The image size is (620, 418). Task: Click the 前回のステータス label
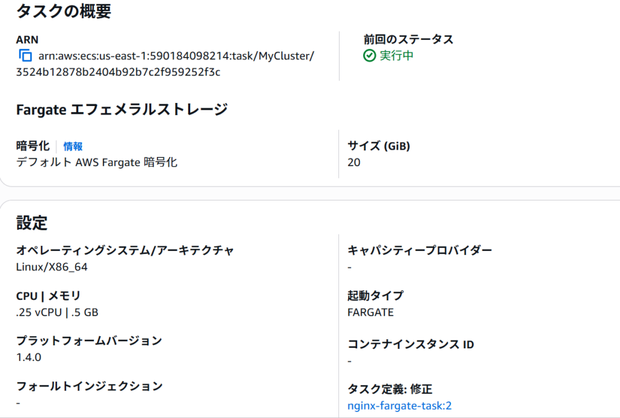(408, 39)
